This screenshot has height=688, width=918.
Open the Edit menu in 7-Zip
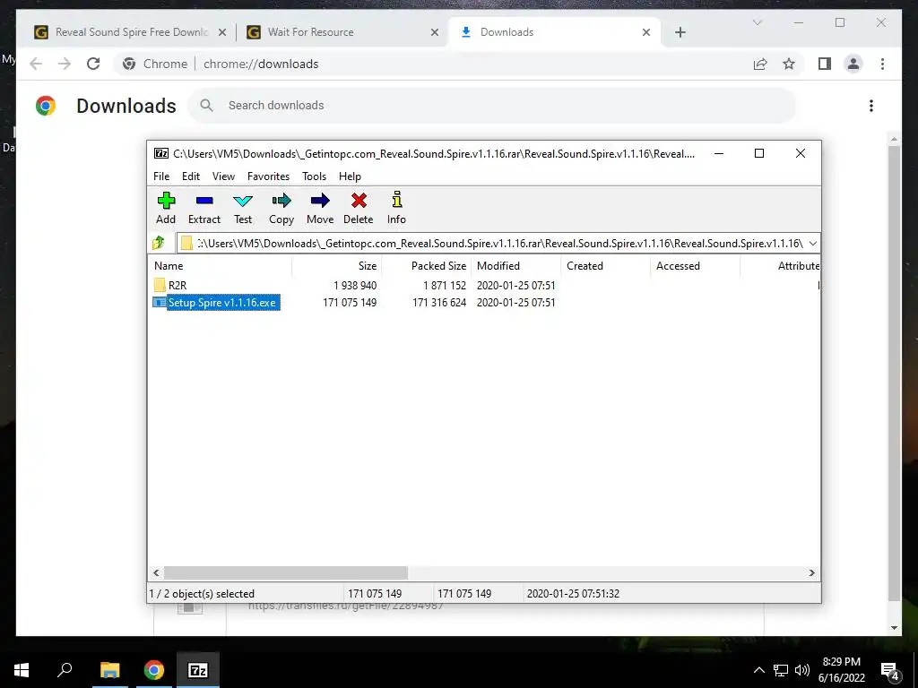191,176
